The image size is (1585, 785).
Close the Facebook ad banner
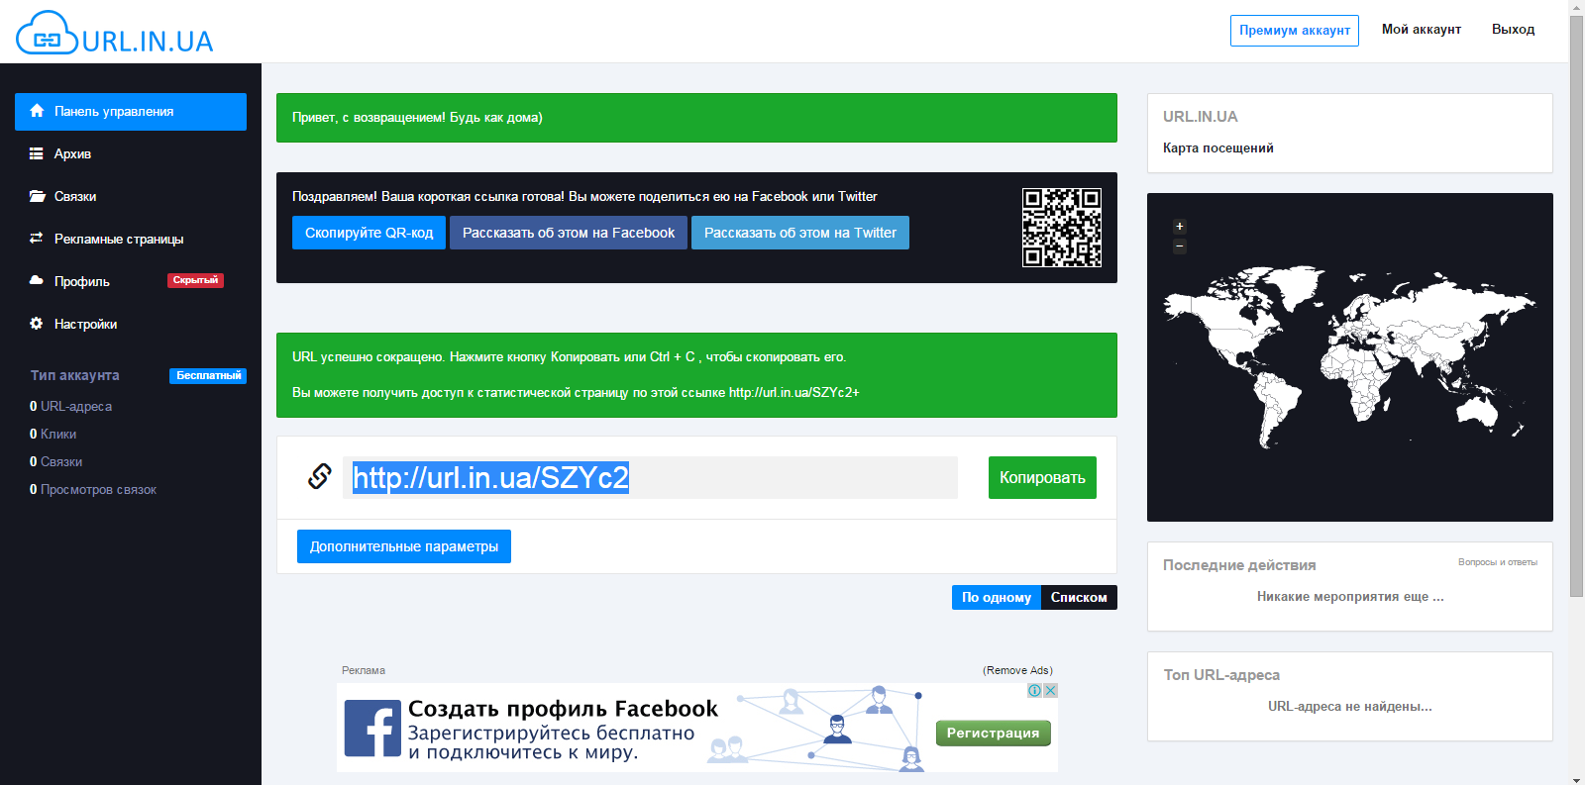click(x=1050, y=691)
